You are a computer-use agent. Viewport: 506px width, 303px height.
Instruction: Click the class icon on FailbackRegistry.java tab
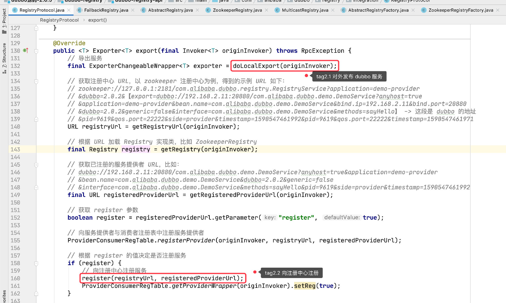point(79,10)
